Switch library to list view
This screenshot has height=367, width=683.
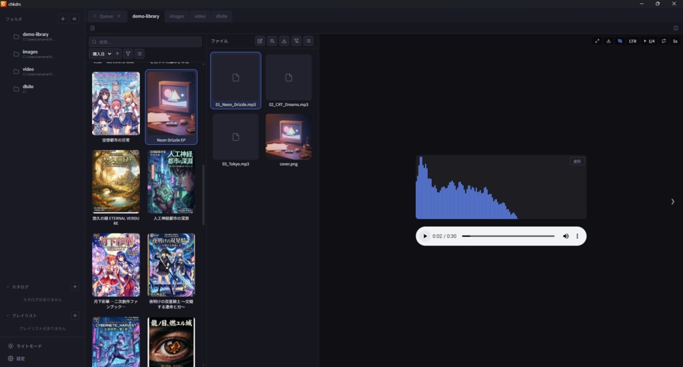point(139,53)
